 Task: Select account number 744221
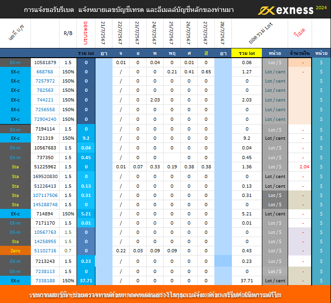click(45, 100)
